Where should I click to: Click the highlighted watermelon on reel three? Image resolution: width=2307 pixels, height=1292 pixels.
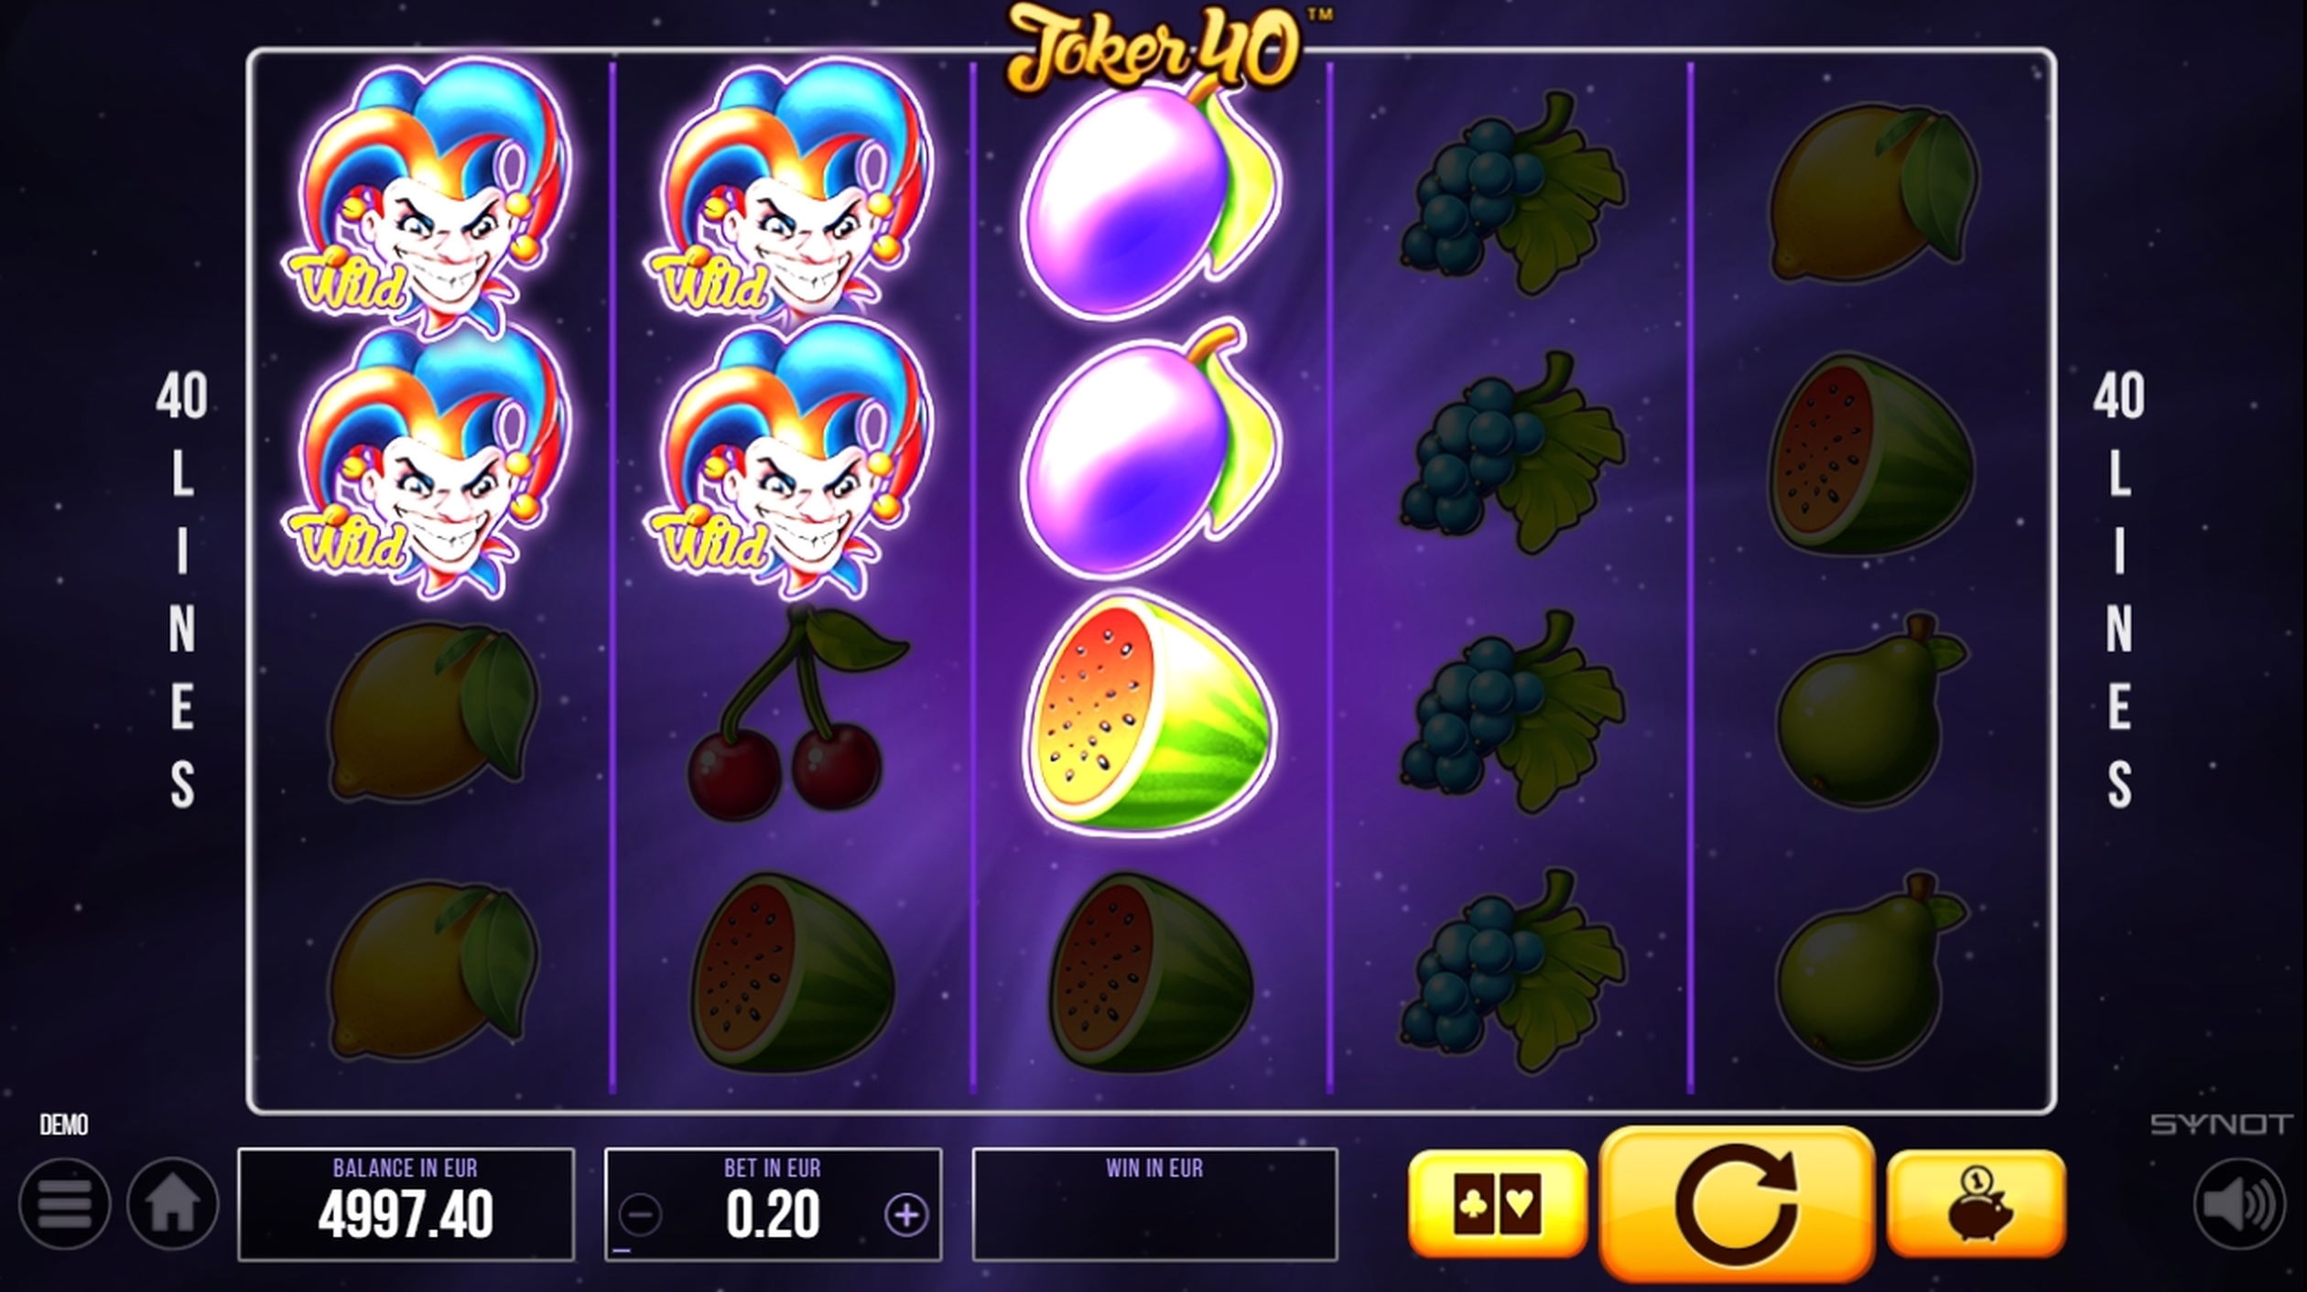pos(1151,713)
